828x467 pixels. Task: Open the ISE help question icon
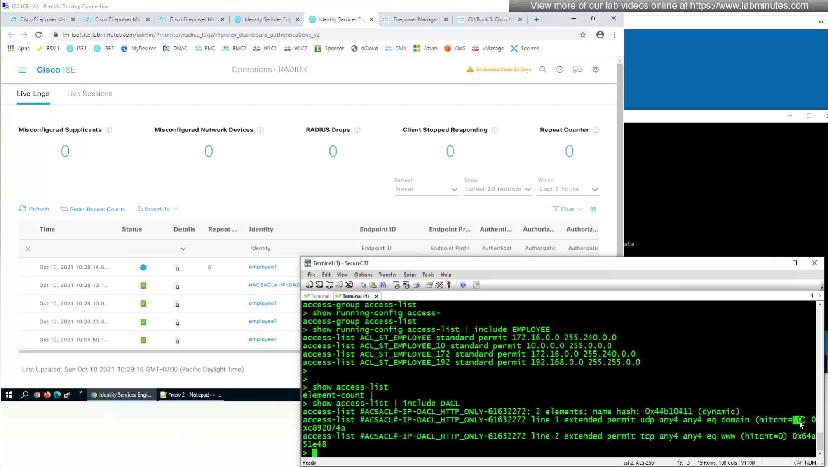[x=559, y=69]
